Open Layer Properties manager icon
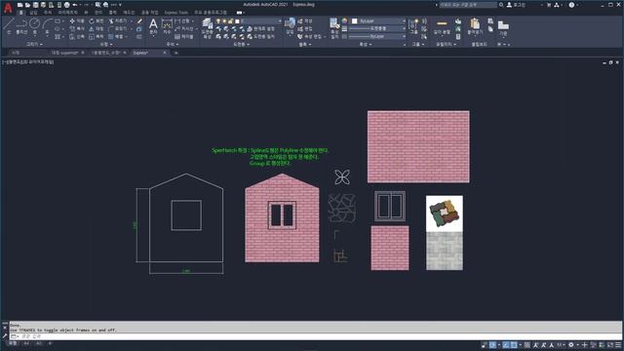Screen dimensions: 624x351 coord(208,24)
